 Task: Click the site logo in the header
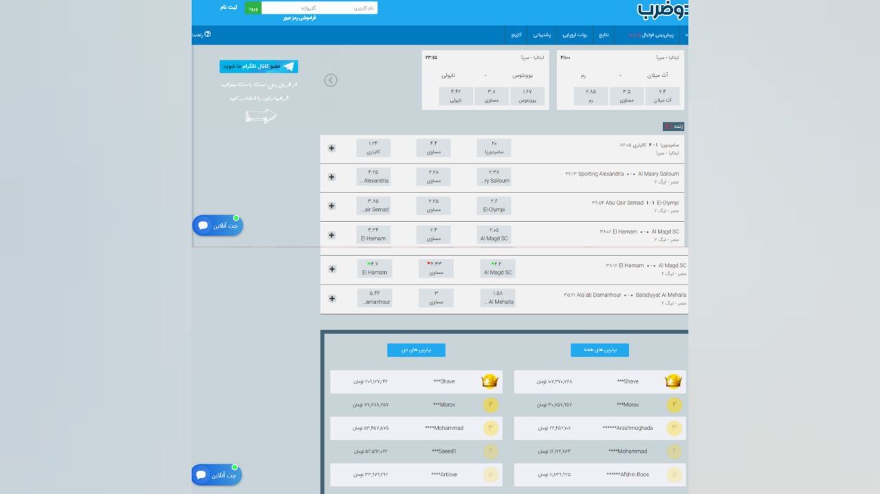point(662,10)
